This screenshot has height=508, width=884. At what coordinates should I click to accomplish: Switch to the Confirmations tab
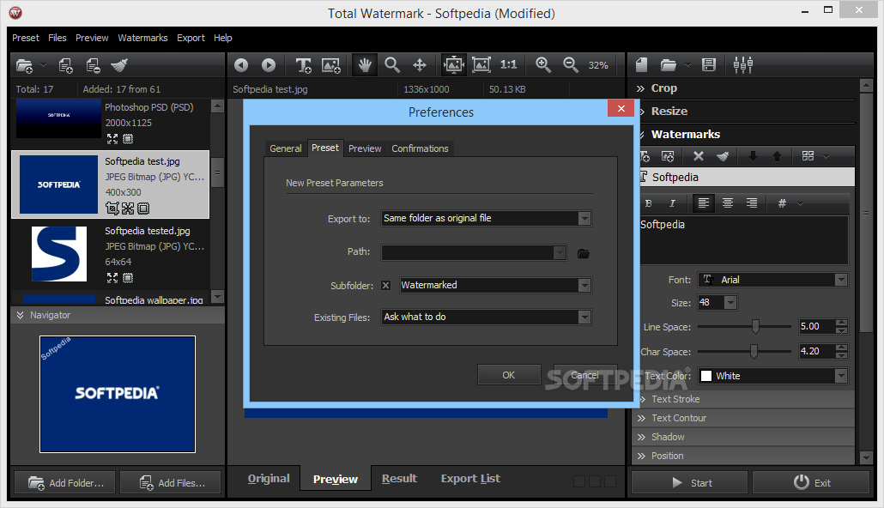[420, 148]
